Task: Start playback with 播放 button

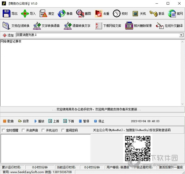Action: coord(39,121)
